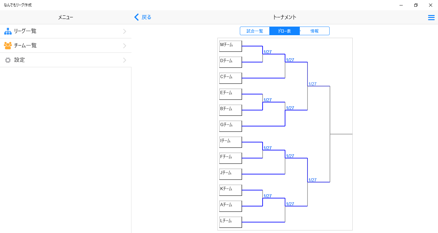Viewport: 438px width, 233px height.
Task: Click the blue back arrow icon
Action: [x=137, y=17]
